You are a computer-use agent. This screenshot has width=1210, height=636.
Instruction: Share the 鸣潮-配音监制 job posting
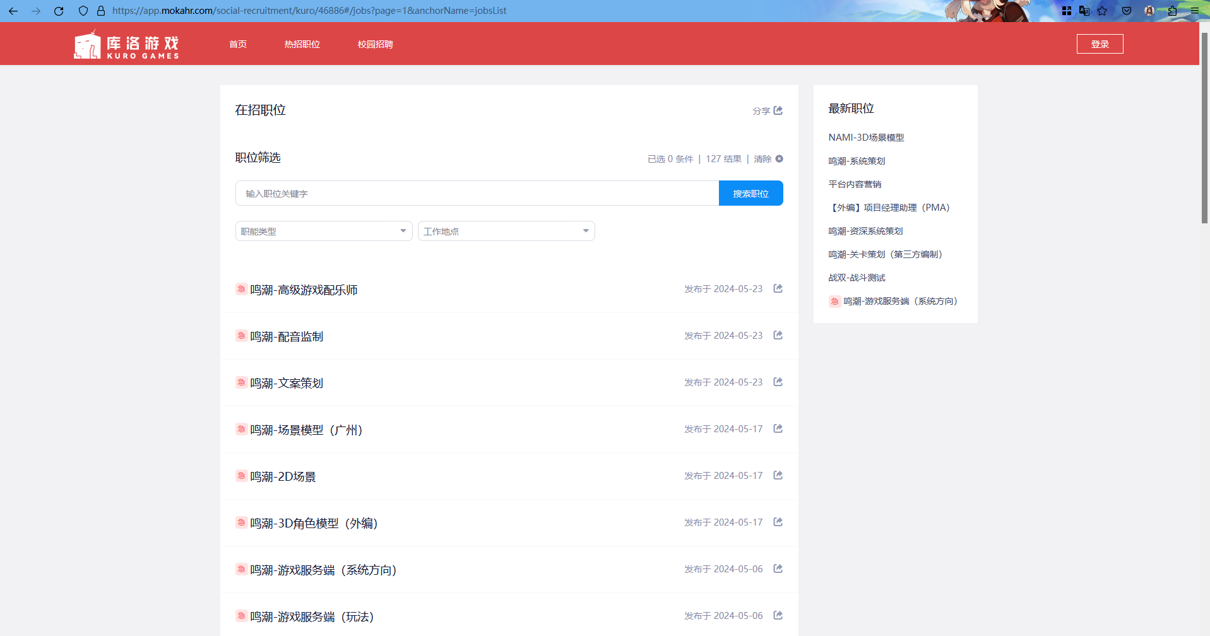click(x=778, y=335)
